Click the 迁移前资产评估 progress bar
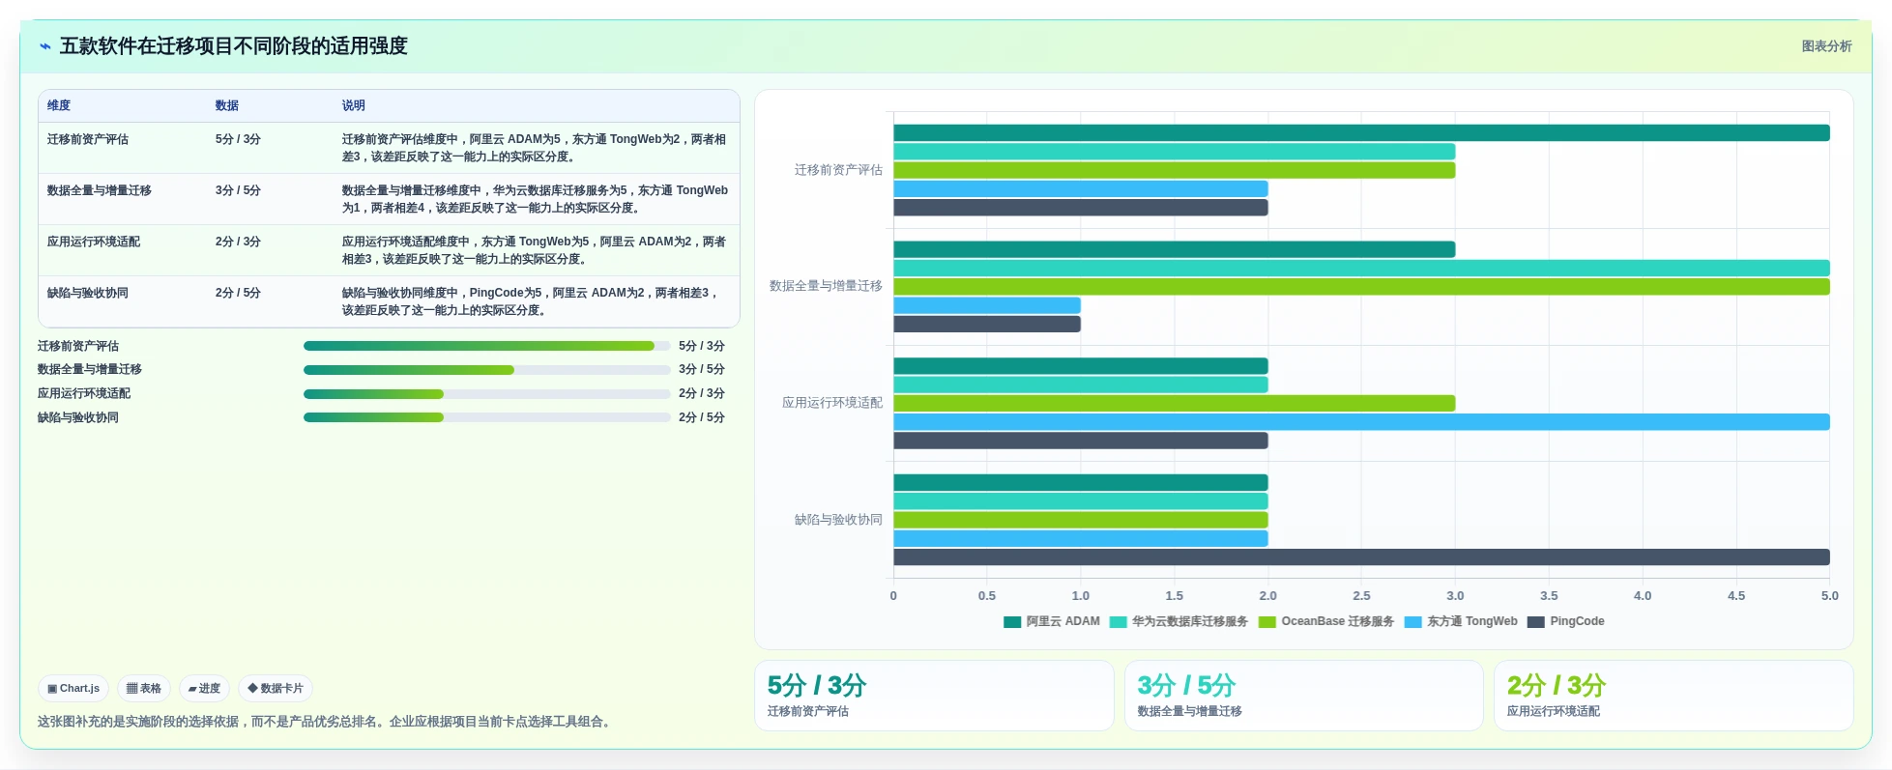This screenshot has height=770, width=1892. (487, 346)
